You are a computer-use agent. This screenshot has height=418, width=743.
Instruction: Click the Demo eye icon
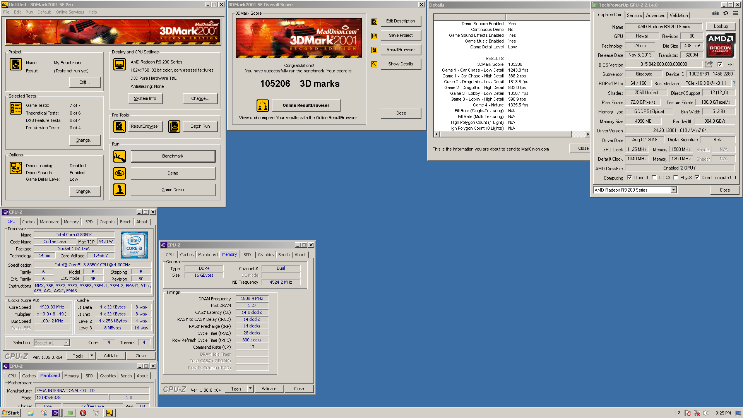120,173
